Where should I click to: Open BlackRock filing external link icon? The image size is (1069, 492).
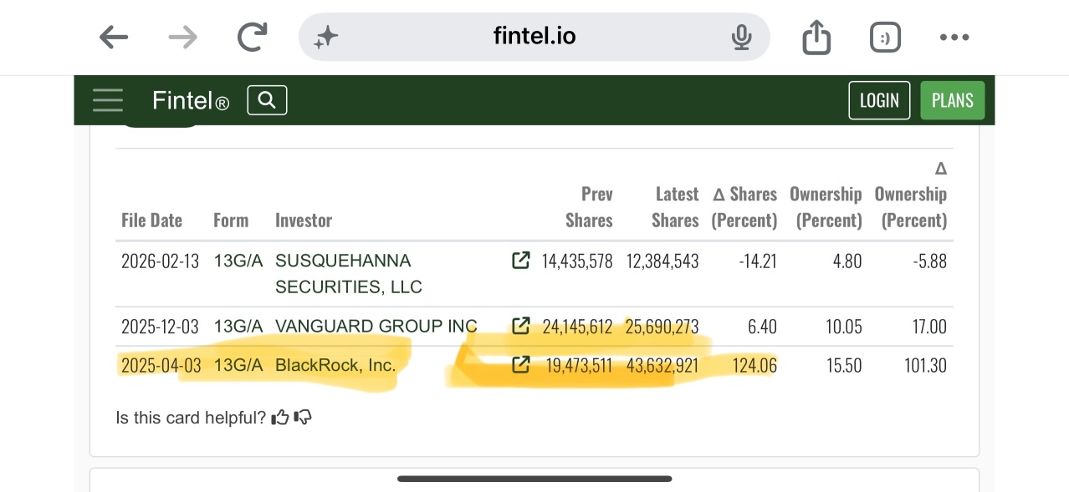(x=520, y=365)
